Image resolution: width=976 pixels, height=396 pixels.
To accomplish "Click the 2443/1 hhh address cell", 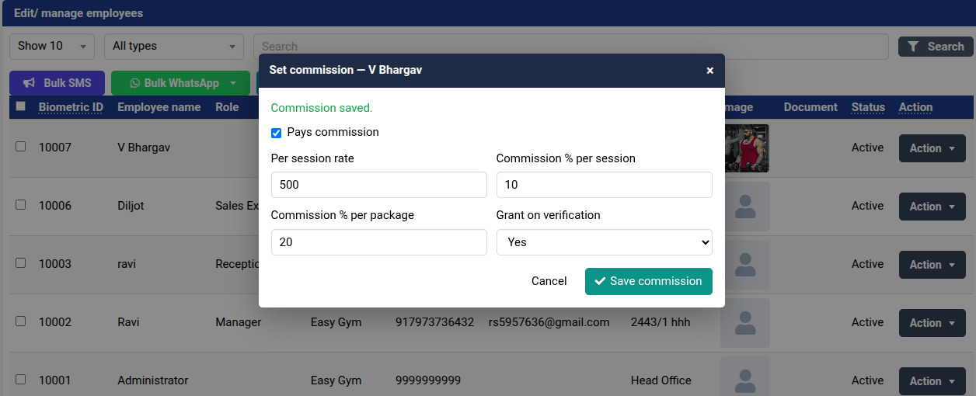I will tap(660, 322).
